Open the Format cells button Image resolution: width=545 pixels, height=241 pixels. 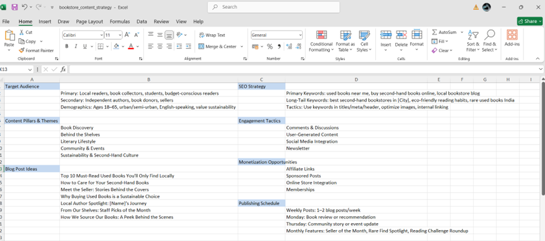(417, 40)
